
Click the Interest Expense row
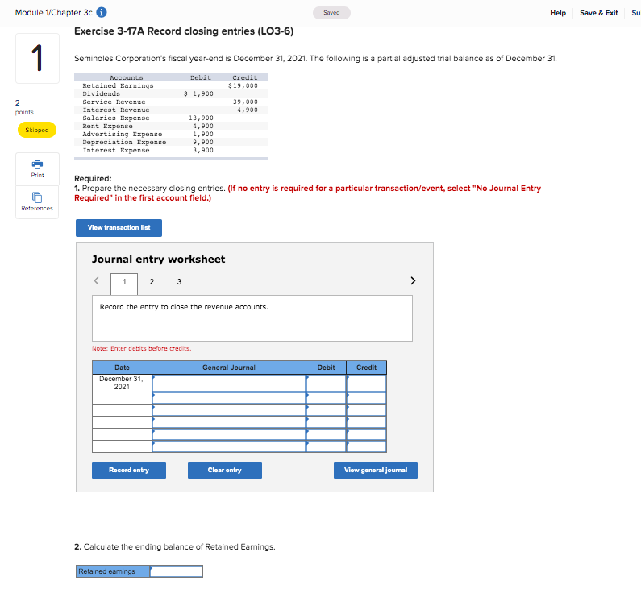(x=171, y=151)
